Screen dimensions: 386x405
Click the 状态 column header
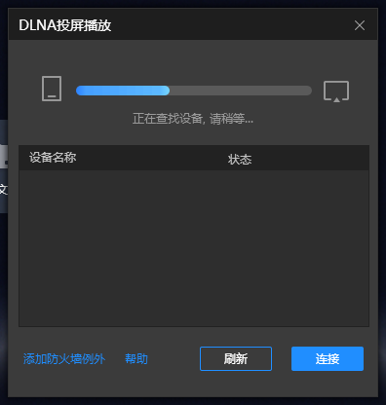(x=240, y=160)
